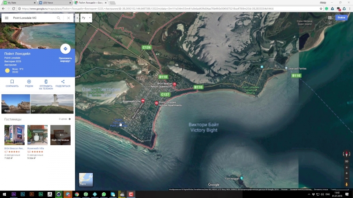
Task: Share the place via ПОДЕЛИТЬСЯ
Action: click(x=63, y=83)
